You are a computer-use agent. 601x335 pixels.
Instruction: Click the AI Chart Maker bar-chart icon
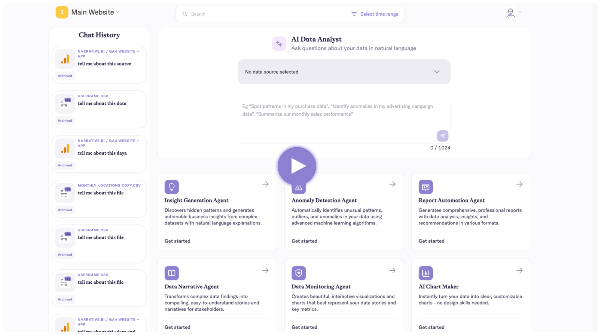[x=426, y=273]
